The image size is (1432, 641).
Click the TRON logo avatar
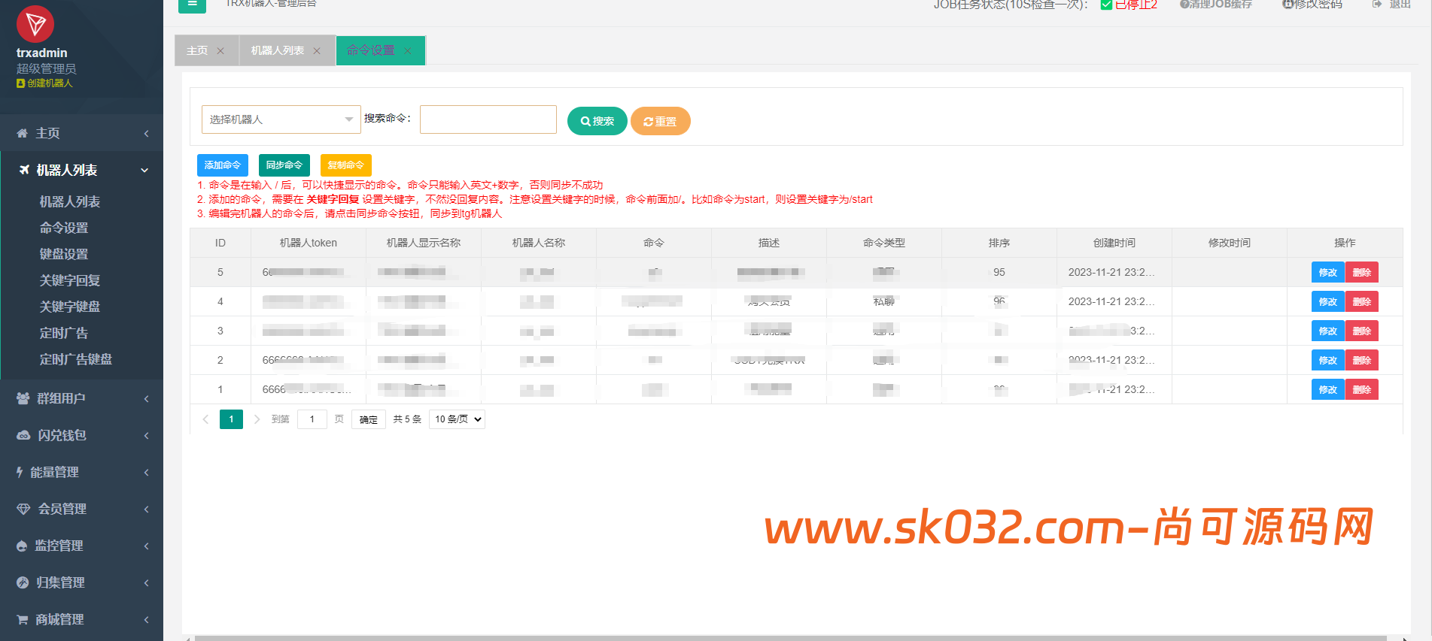[x=35, y=25]
